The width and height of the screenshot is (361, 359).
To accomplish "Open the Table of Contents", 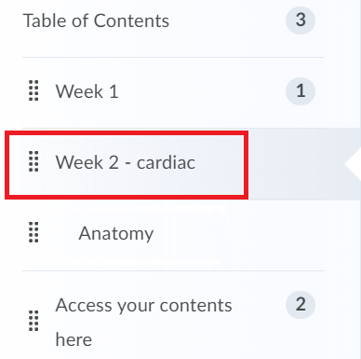I will point(96,21).
